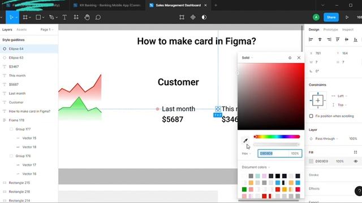Click inside the color saturation area

click(271, 96)
